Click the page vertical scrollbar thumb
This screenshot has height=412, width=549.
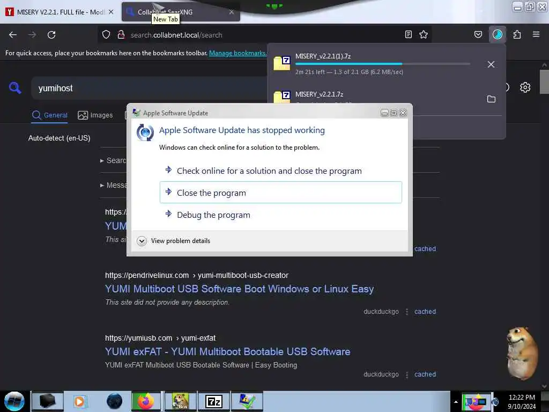[x=544, y=82]
